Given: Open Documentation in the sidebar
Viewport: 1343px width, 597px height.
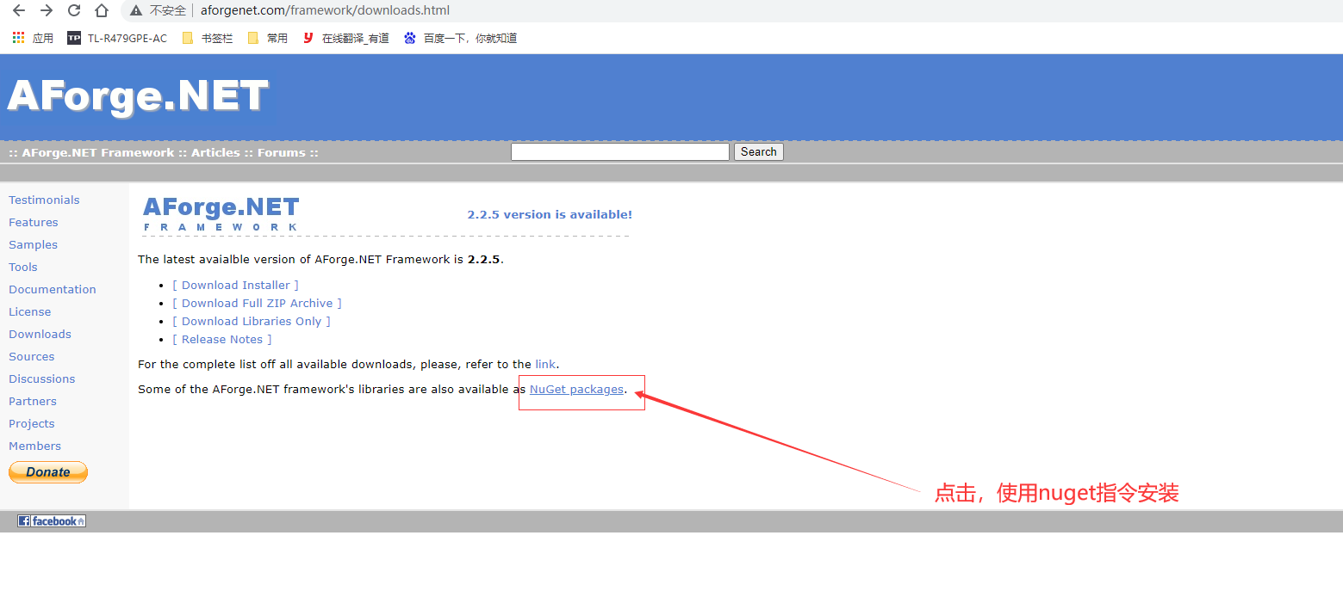Looking at the screenshot, I should 53,289.
